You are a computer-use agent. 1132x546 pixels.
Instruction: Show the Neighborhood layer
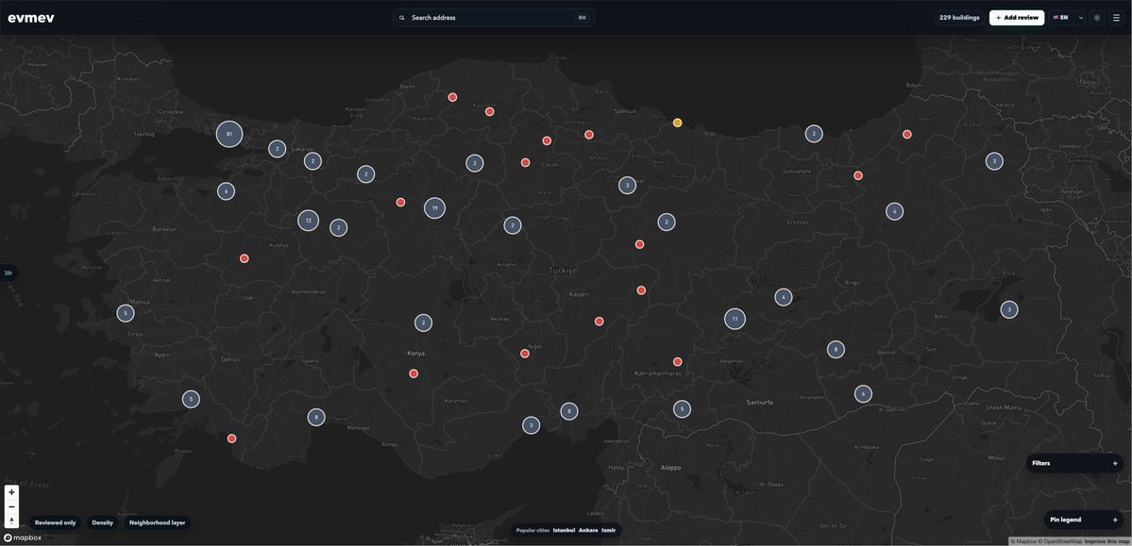pos(156,521)
